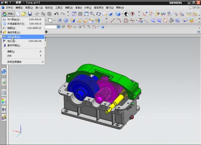Open the History clock icon in sidebar

[x=4, y=92]
